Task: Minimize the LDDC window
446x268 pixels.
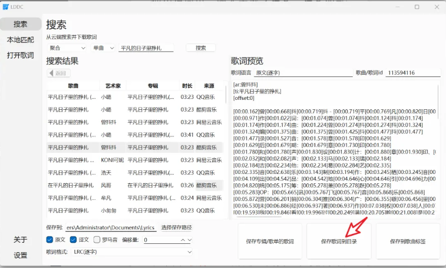Action: point(398,7)
